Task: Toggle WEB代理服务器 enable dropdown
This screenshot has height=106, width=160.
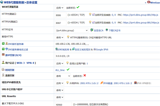Action: [60, 8]
